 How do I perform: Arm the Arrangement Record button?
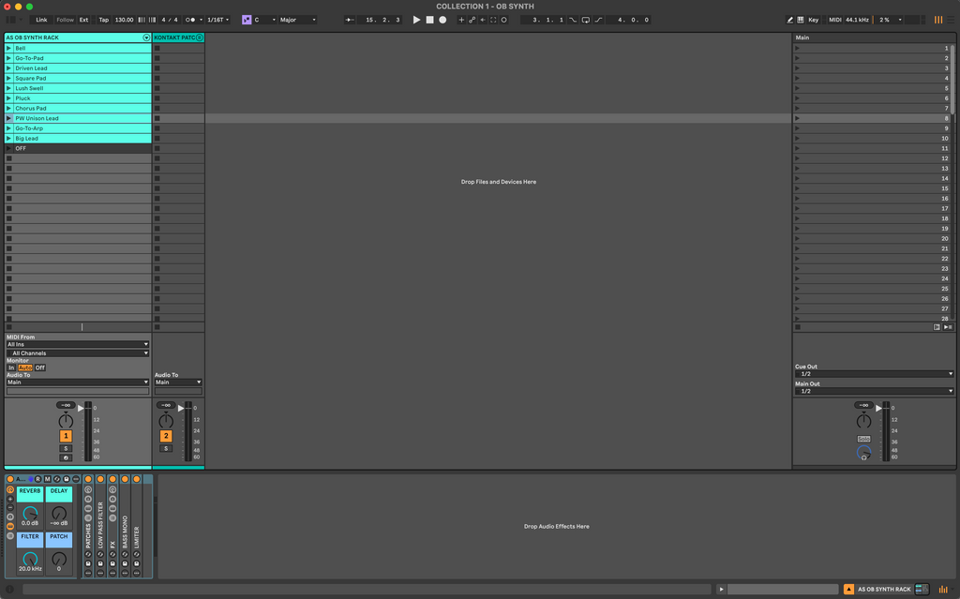(x=442, y=20)
